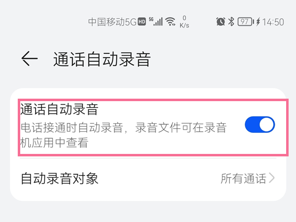Tap the 通话自动录音 page title
Image resolution: width=296 pixels, height=222 pixels.
tap(102, 59)
